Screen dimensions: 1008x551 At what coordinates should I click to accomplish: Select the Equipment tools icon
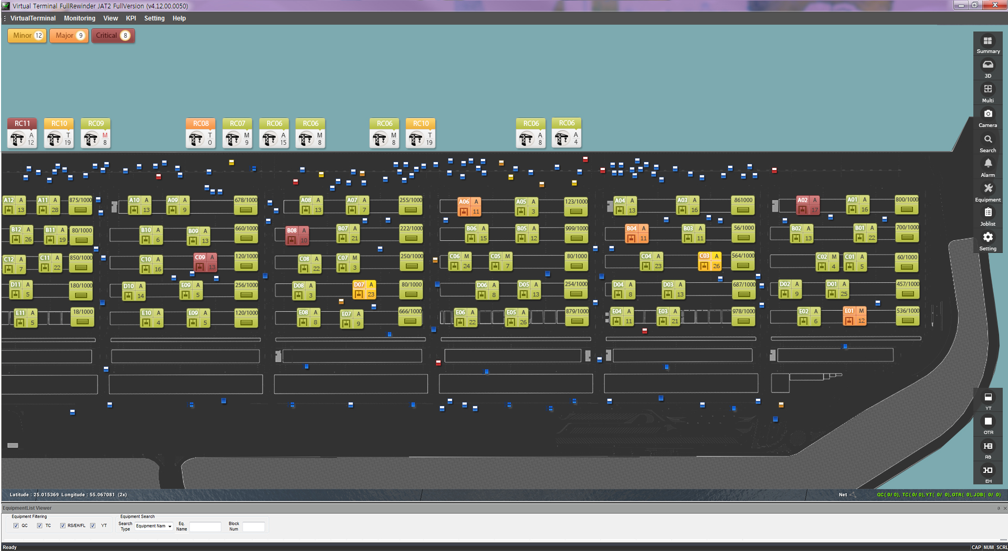pyautogui.click(x=988, y=189)
